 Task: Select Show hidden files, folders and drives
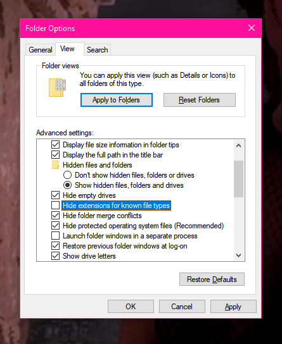pyautogui.click(x=67, y=185)
